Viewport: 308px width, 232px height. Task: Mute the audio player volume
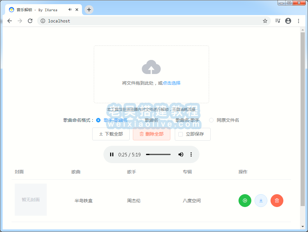point(181,154)
